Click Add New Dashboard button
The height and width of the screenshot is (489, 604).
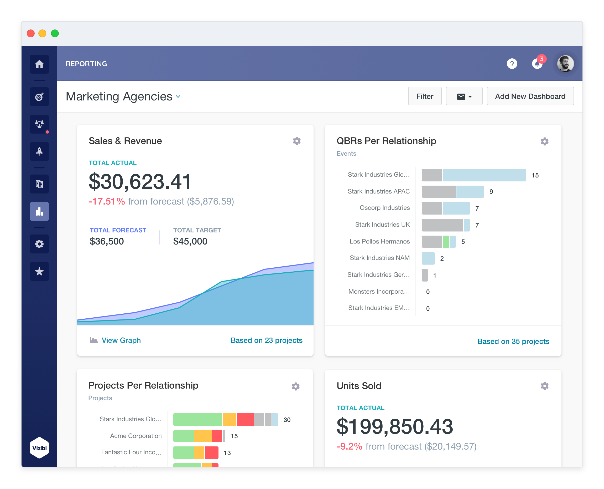530,96
